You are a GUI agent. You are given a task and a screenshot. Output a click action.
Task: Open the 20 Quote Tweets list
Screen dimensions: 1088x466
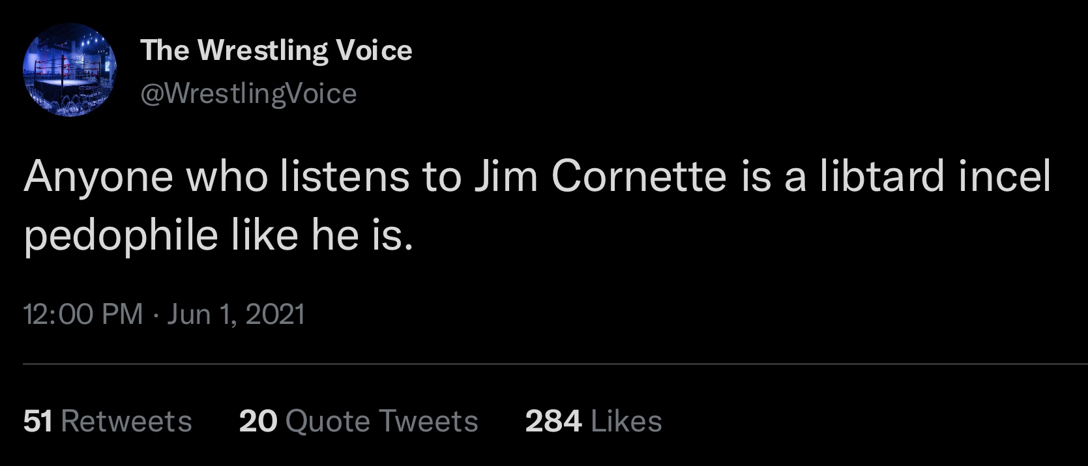(x=359, y=421)
